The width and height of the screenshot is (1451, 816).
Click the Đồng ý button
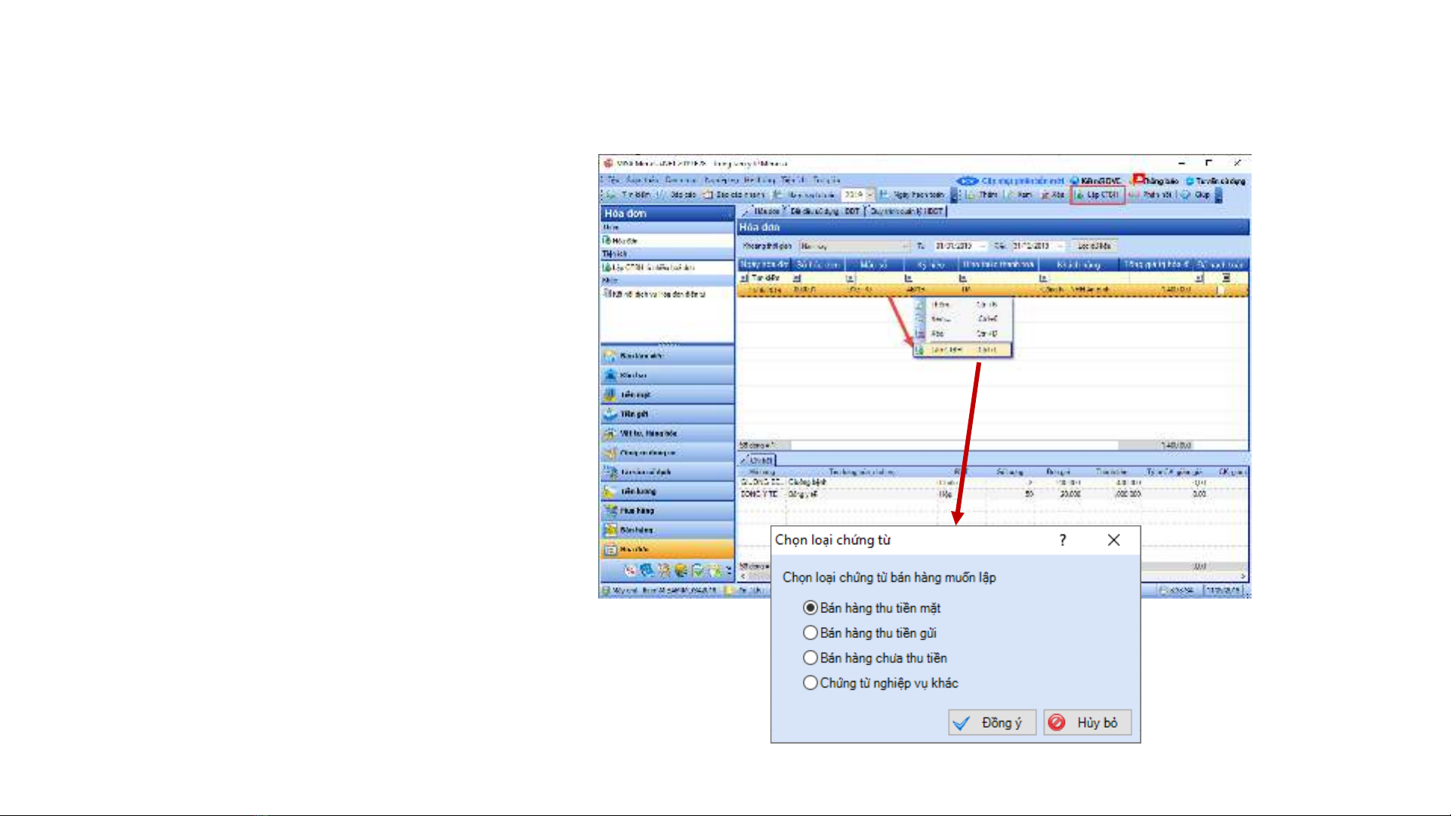(x=992, y=723)
